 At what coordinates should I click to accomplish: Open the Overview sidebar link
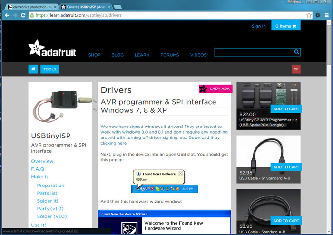(42, 161)
